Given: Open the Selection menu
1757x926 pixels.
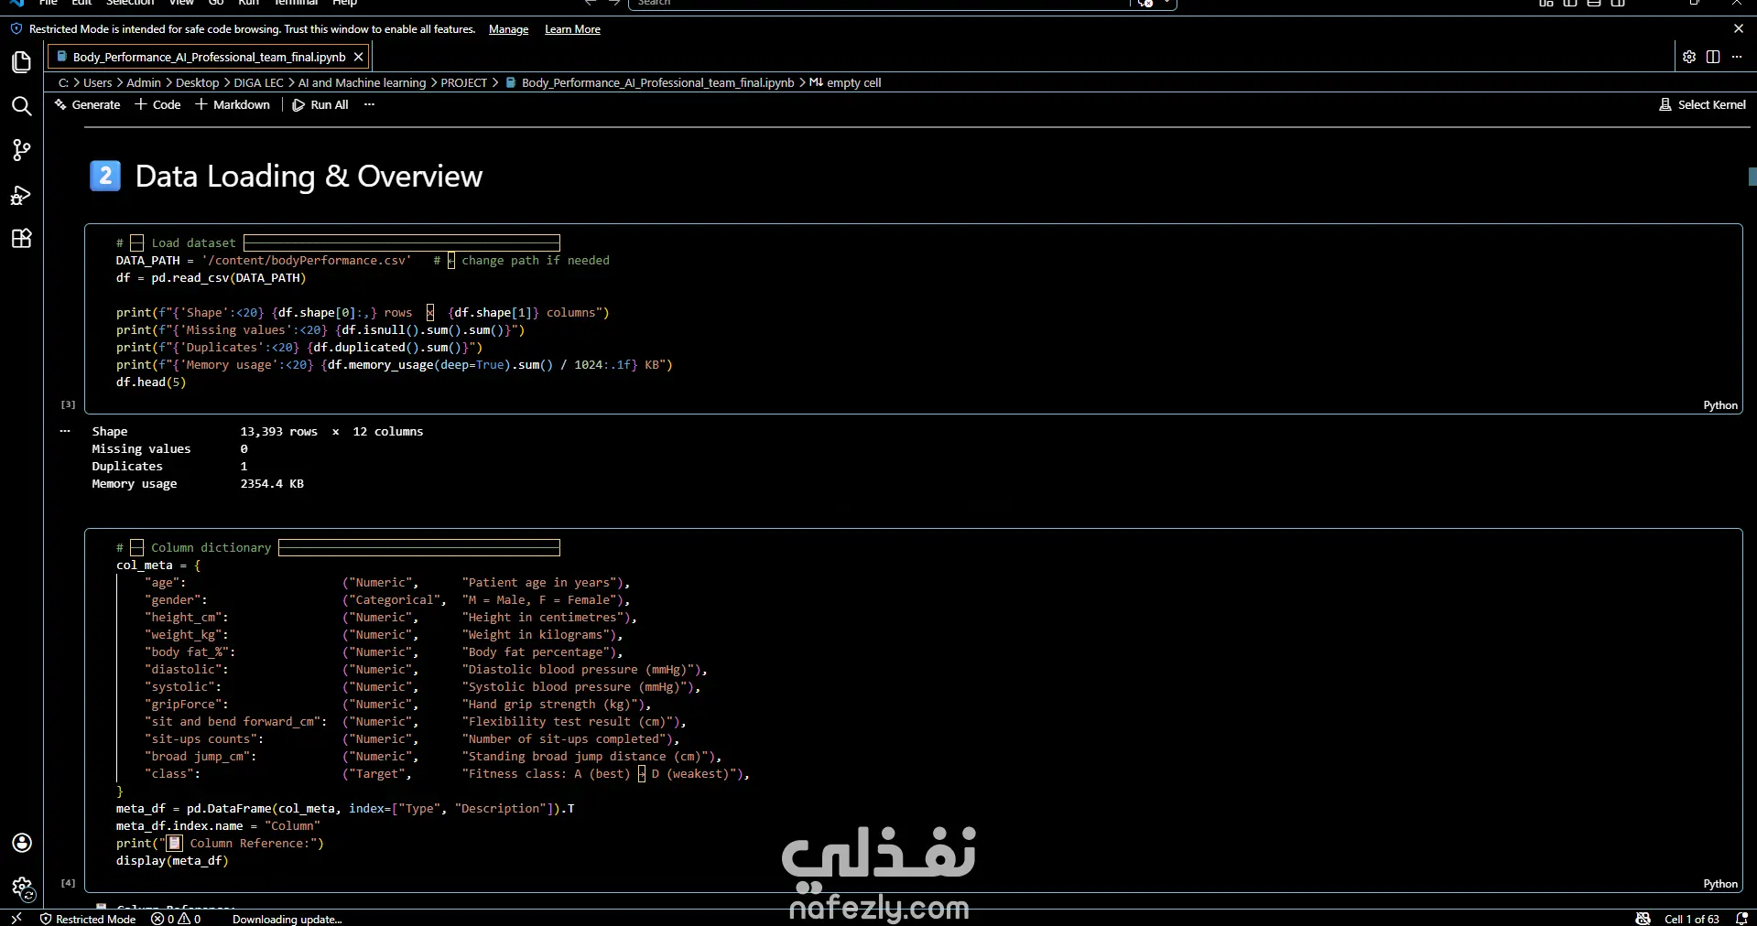Looking at the screenshot, I should pos(130,3).
